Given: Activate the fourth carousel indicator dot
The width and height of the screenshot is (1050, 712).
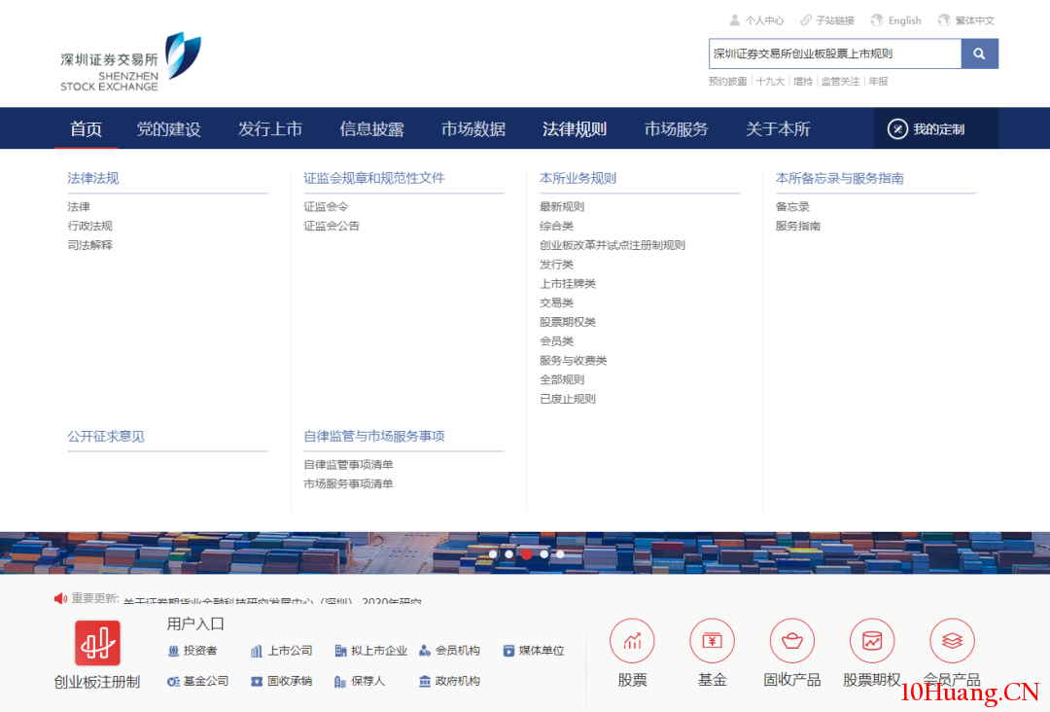Looking at the screenshot, I should click(x=543, y=553).
